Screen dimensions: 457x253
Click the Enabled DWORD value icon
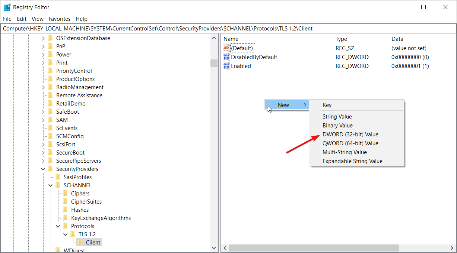coord(226,66)
